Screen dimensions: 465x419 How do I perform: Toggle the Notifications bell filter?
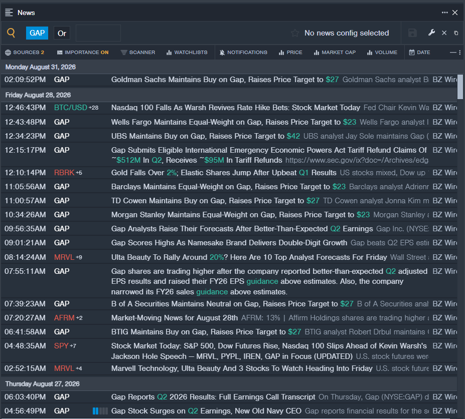pyautogui.click(x=243, y=53)
